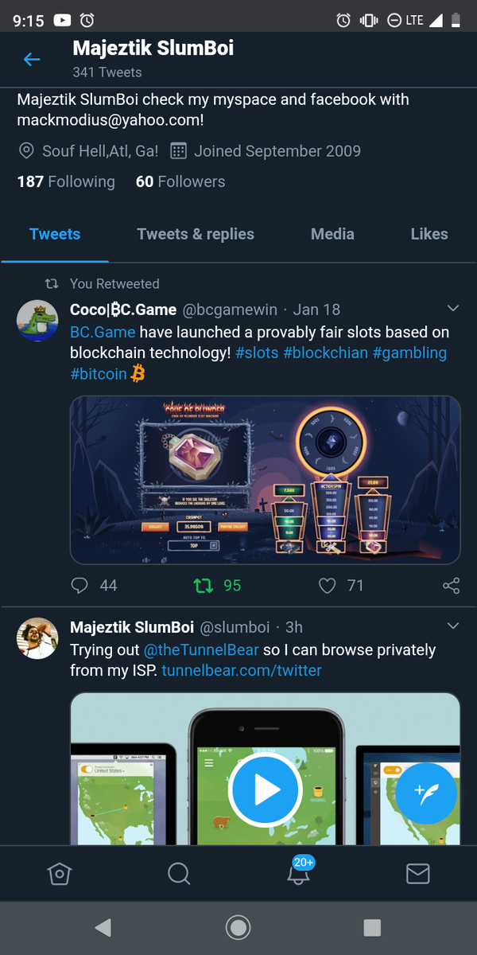Image resolution: width=477 pixels, height=955 pixels.
Task: Share the BC.Game tweet
Action: [451, 586]
